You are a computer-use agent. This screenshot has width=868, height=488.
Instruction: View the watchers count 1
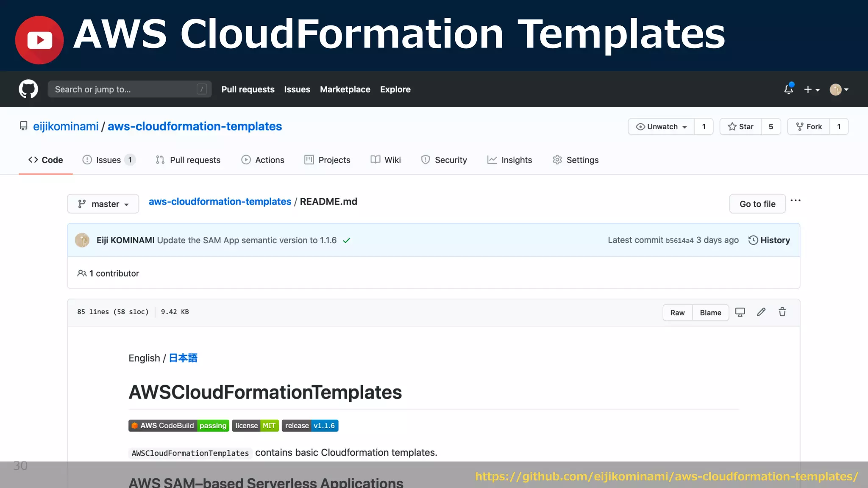coord(704,127)
